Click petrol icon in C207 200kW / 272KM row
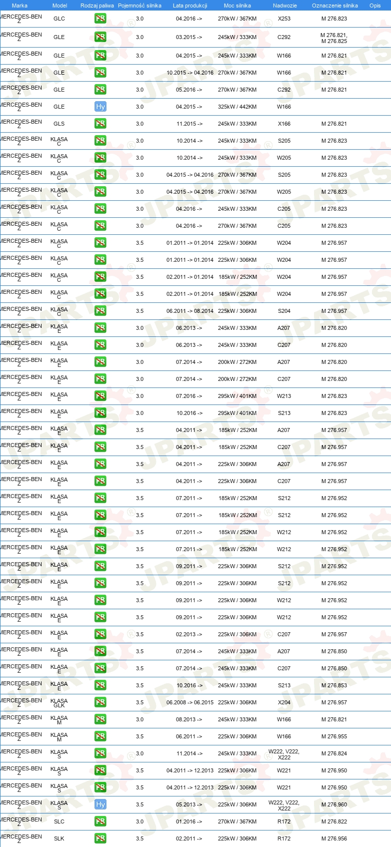Image resolution: width=391 pixels, height=847 pixels. click(x=100, y=379)
